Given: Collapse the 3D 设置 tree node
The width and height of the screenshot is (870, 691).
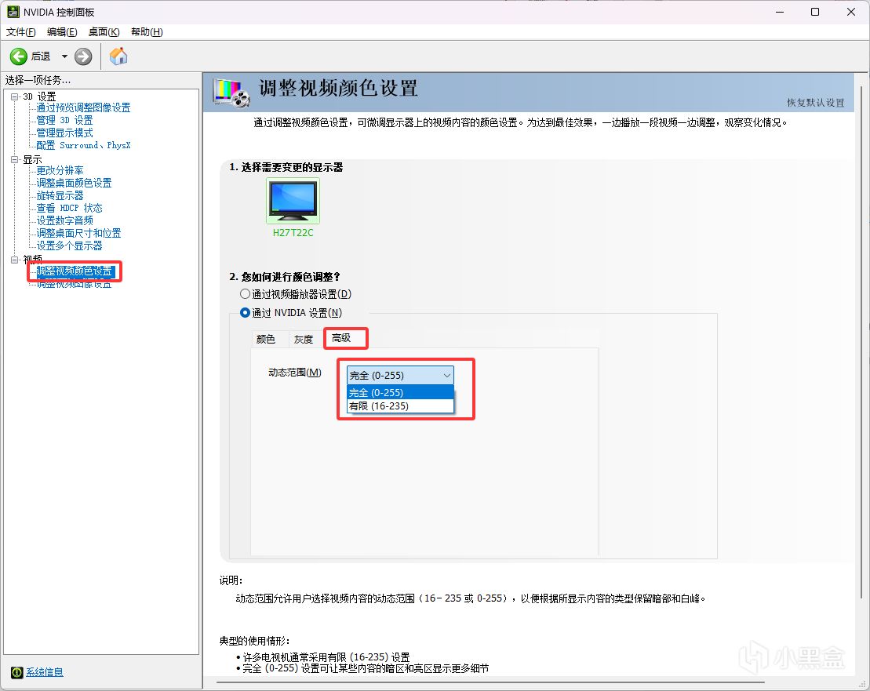Looking at the screenshot, I should pyautogui.click(x=14, y=96).
